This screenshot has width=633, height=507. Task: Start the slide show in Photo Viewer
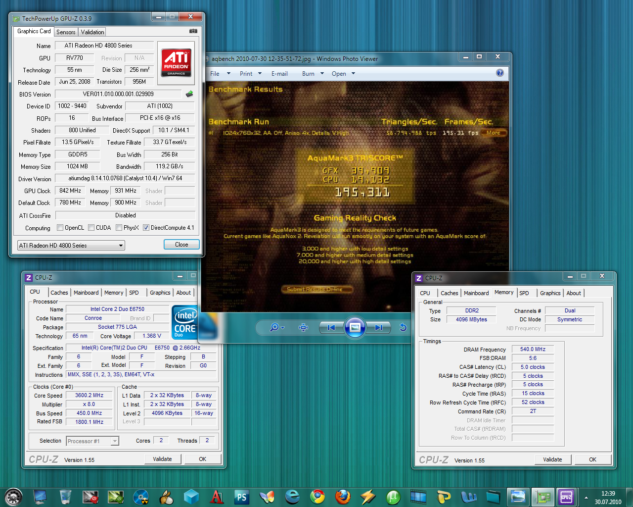(x=355, y=327)
